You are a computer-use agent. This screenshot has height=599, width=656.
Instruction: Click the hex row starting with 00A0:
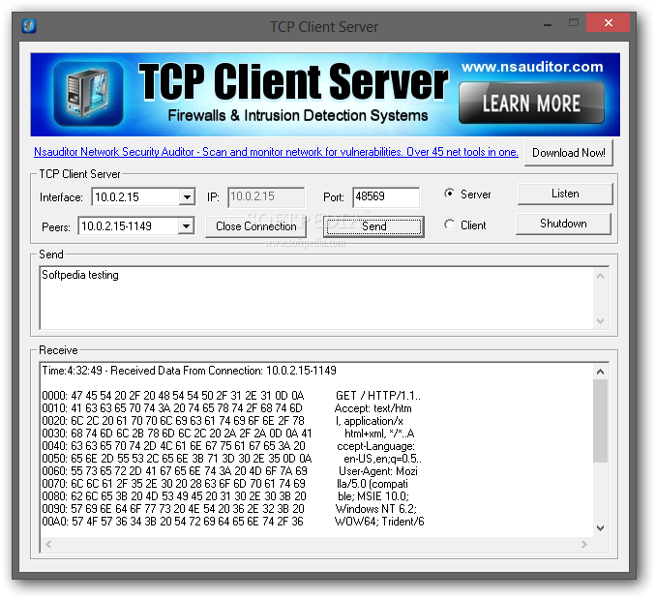click(x=173, y=522)
